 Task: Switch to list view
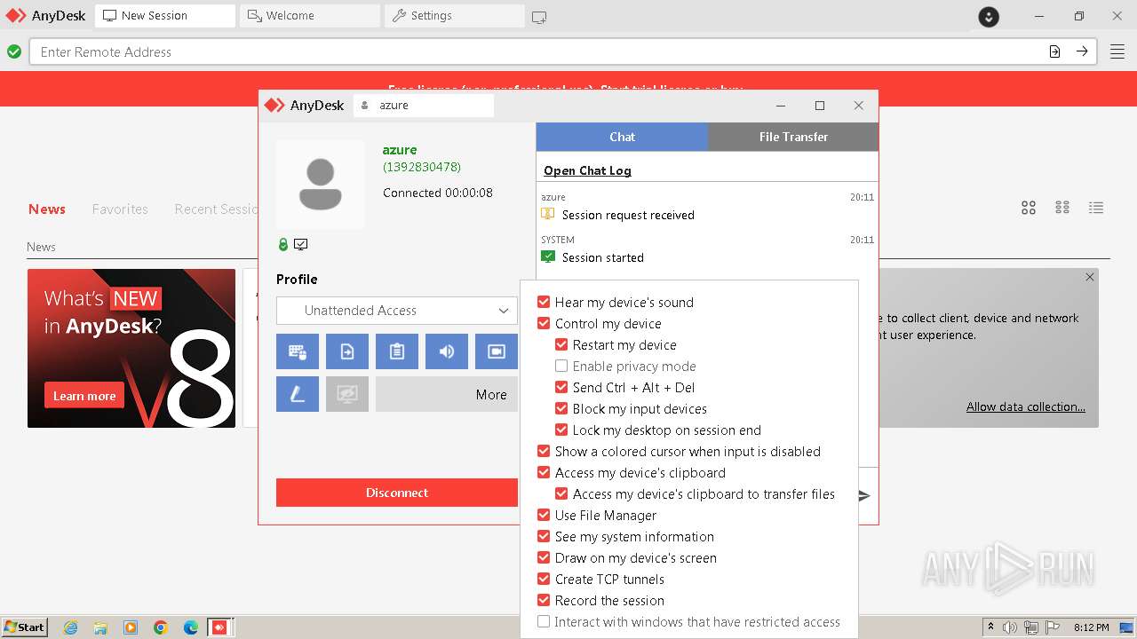(1096, 208)
